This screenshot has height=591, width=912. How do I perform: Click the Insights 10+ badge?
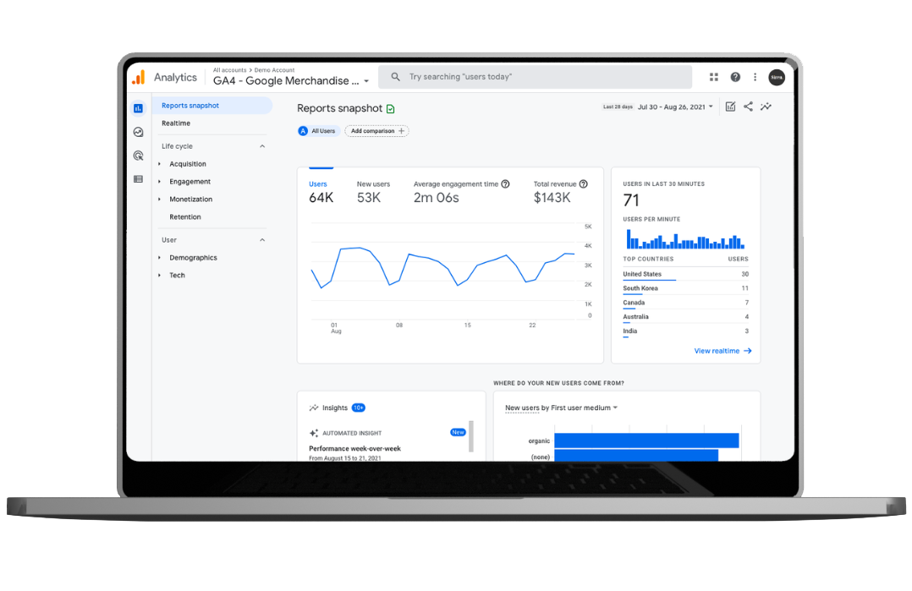click(x=359, y=408)
